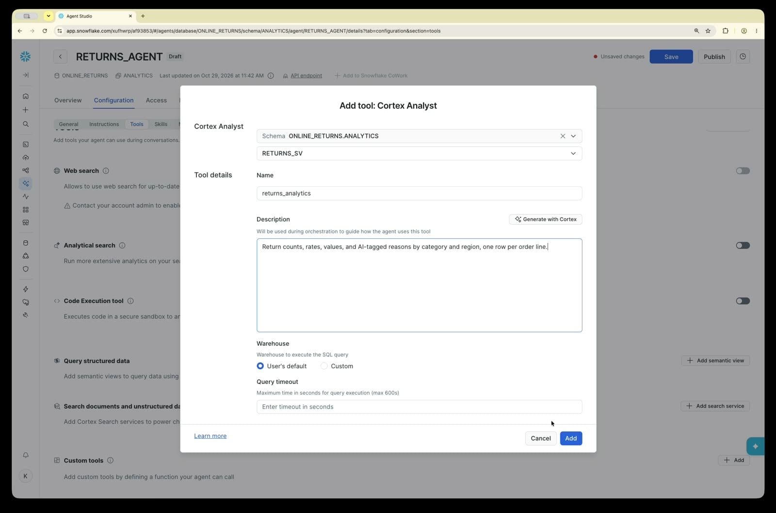The height and width of the screenshot is (513, 776).
Task: Click the tool Name input field
Action: click(419, 193)
